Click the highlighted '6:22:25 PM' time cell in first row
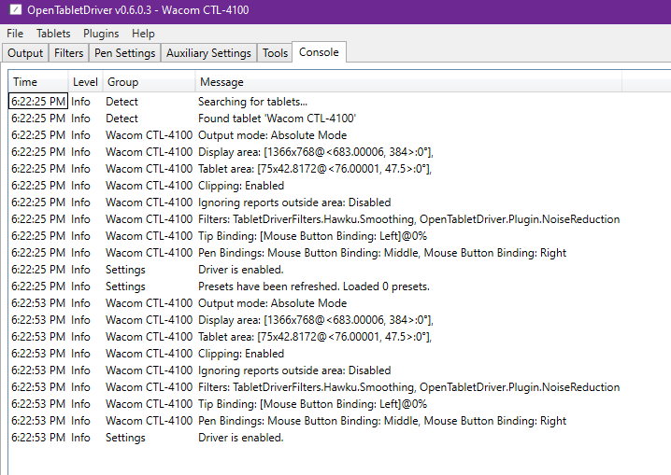The width and height of the screenshot is (671, 475). coord(38,101)
